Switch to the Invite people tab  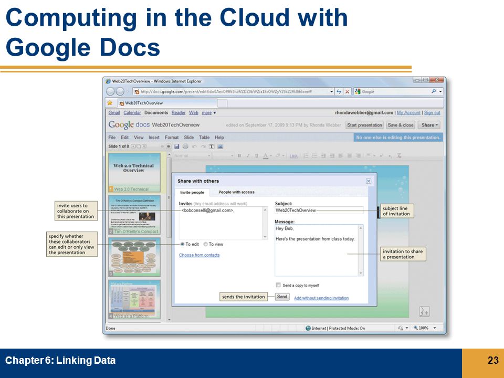coord(192,192)
